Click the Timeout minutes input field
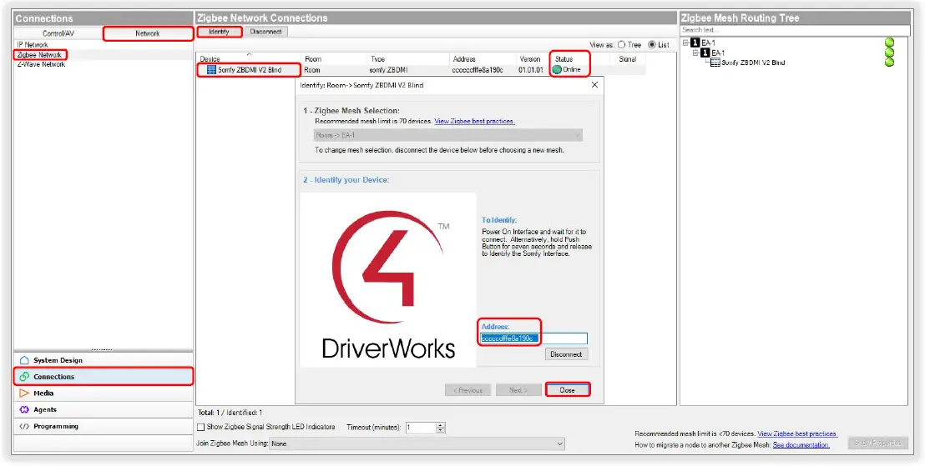Screen dimensions: 925x466 [422, 428]
